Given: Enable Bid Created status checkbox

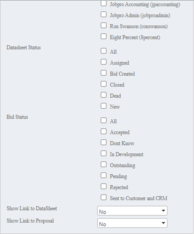Looking at the screenshot, I should (104, 73).
